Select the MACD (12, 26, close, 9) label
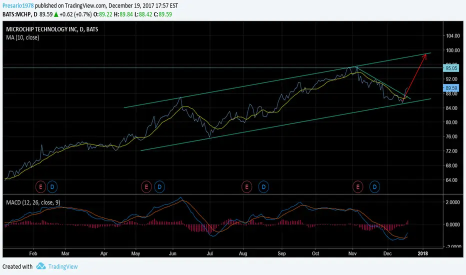Viewport: 466px width, 275px height. (33, 202)
